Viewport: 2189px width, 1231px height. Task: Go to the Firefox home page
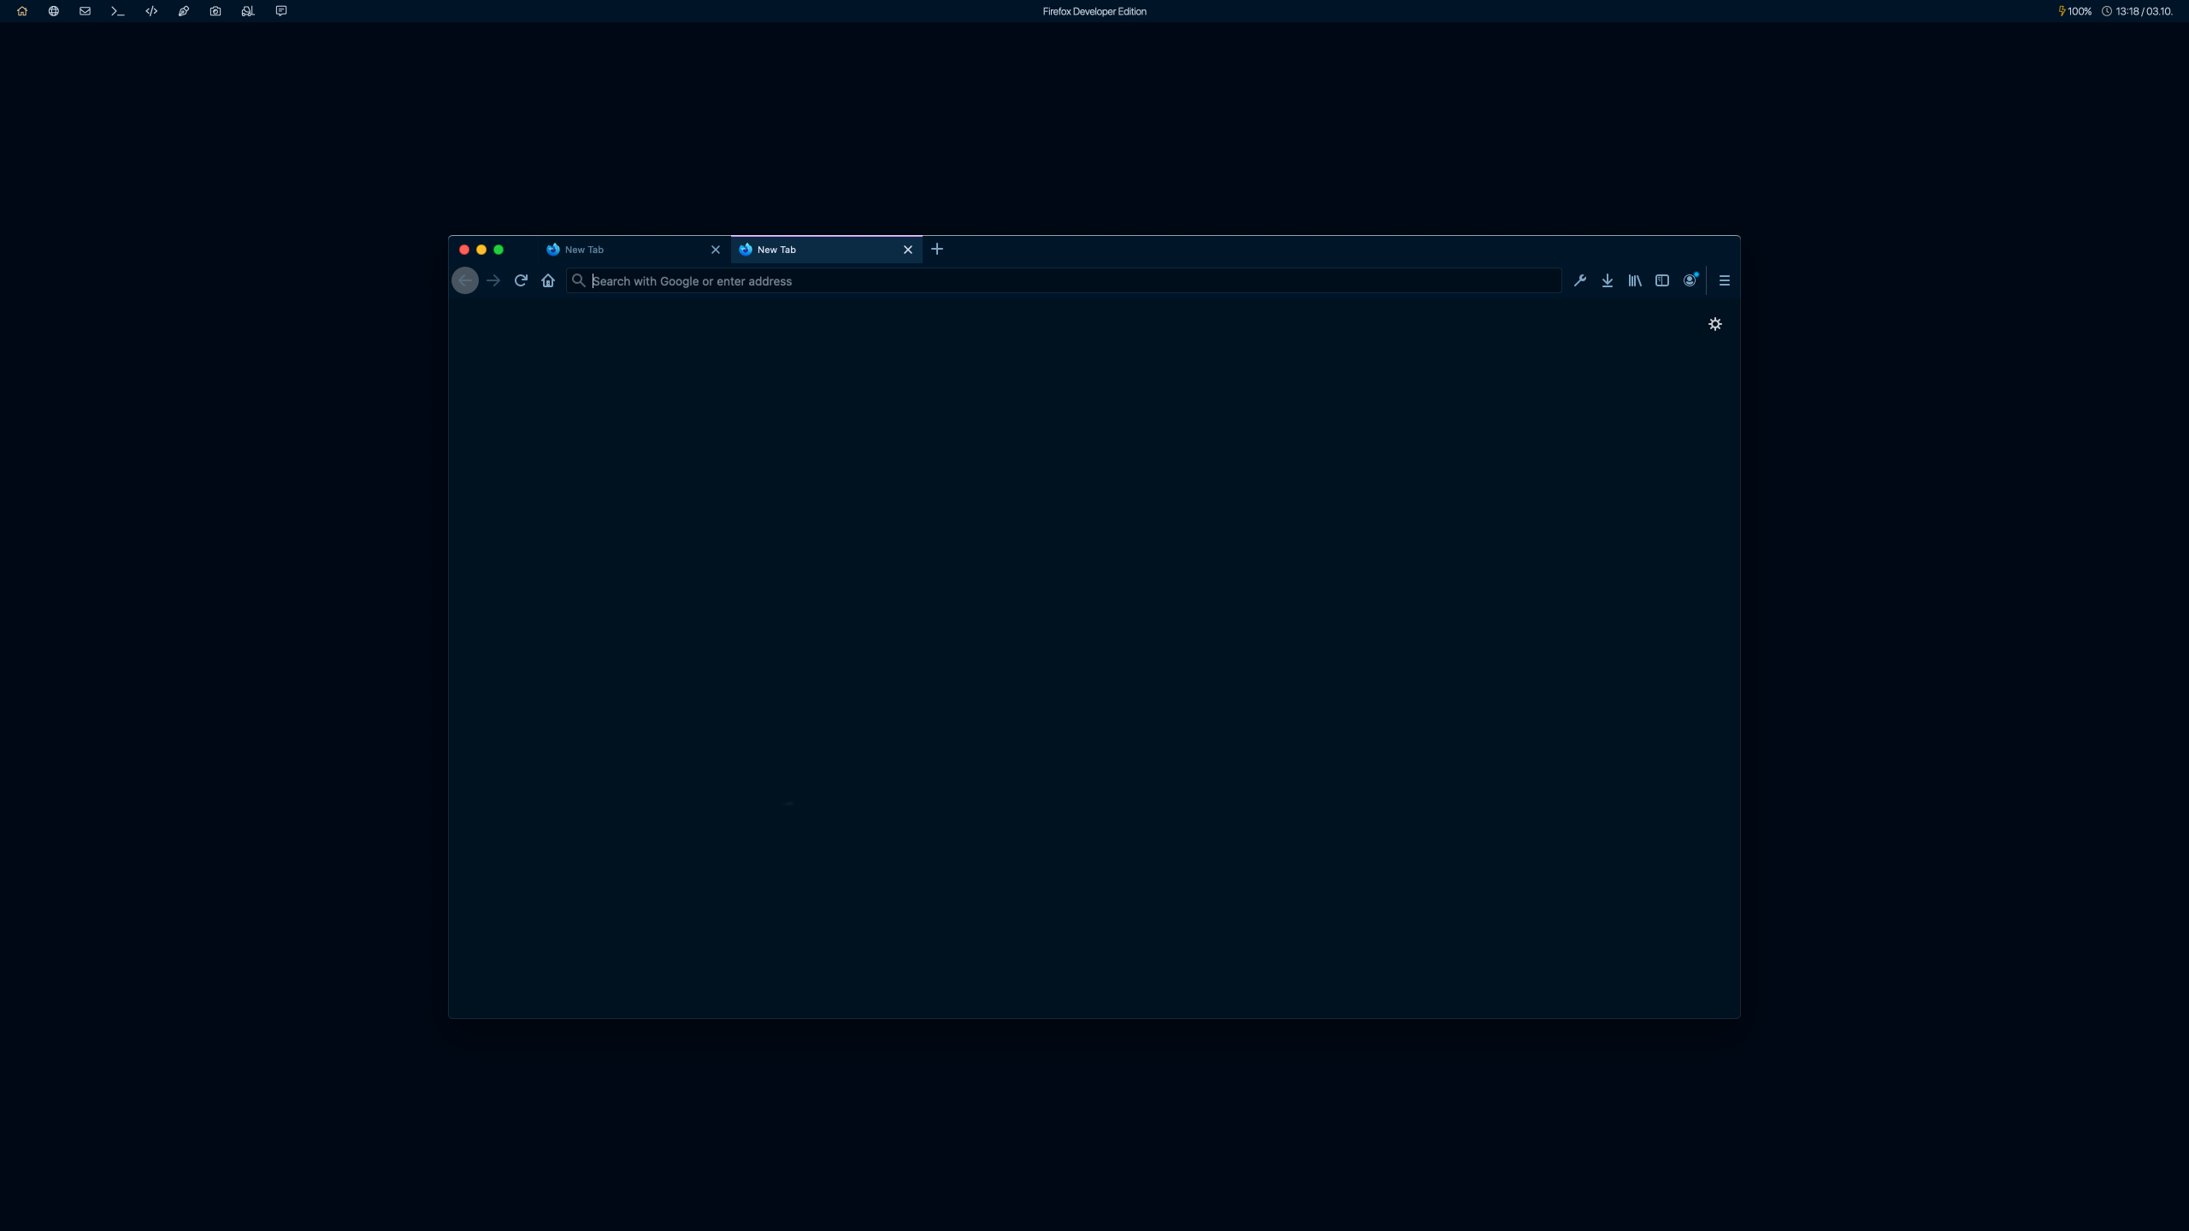(x=548, y=280)
